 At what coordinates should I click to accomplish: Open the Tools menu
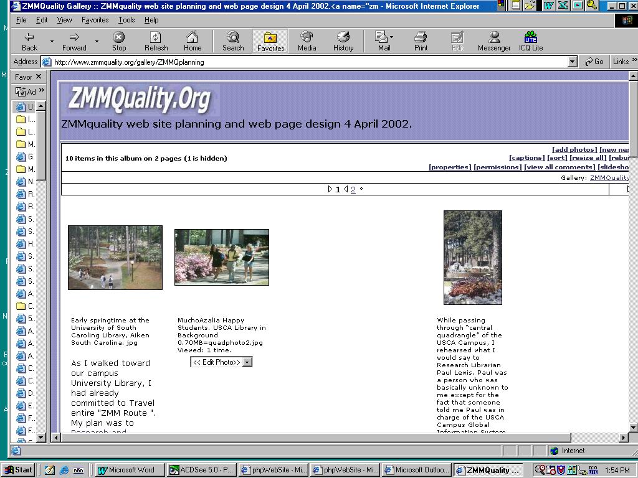(126, 20)
